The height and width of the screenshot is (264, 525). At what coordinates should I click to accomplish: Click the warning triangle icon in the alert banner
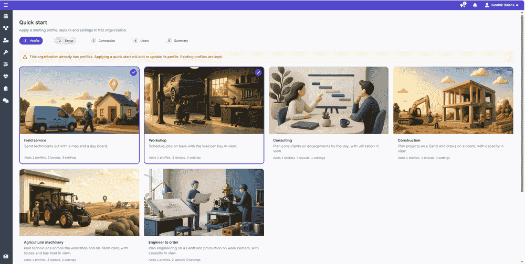[x=25, y=57]
